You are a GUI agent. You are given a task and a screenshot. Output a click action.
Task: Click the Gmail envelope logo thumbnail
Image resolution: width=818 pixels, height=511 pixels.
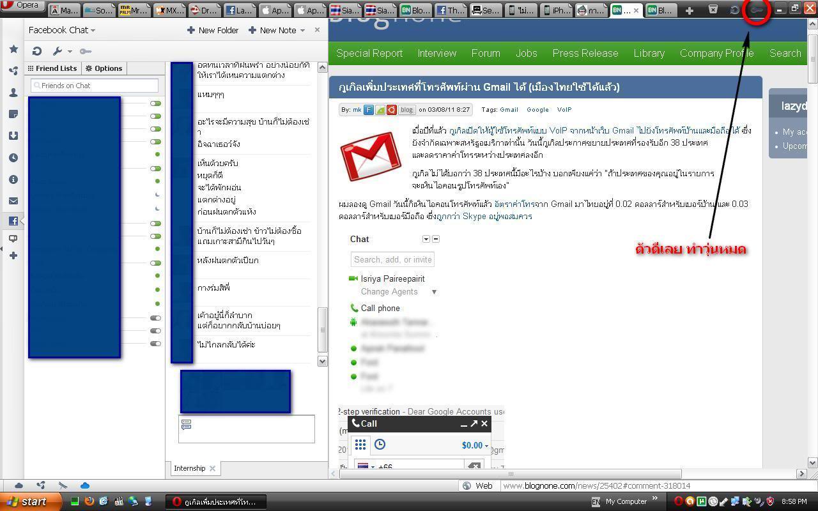pos(371,156)
